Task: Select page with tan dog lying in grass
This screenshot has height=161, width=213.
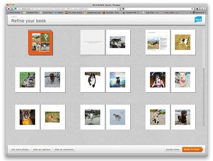Action: tap(53, 117)
